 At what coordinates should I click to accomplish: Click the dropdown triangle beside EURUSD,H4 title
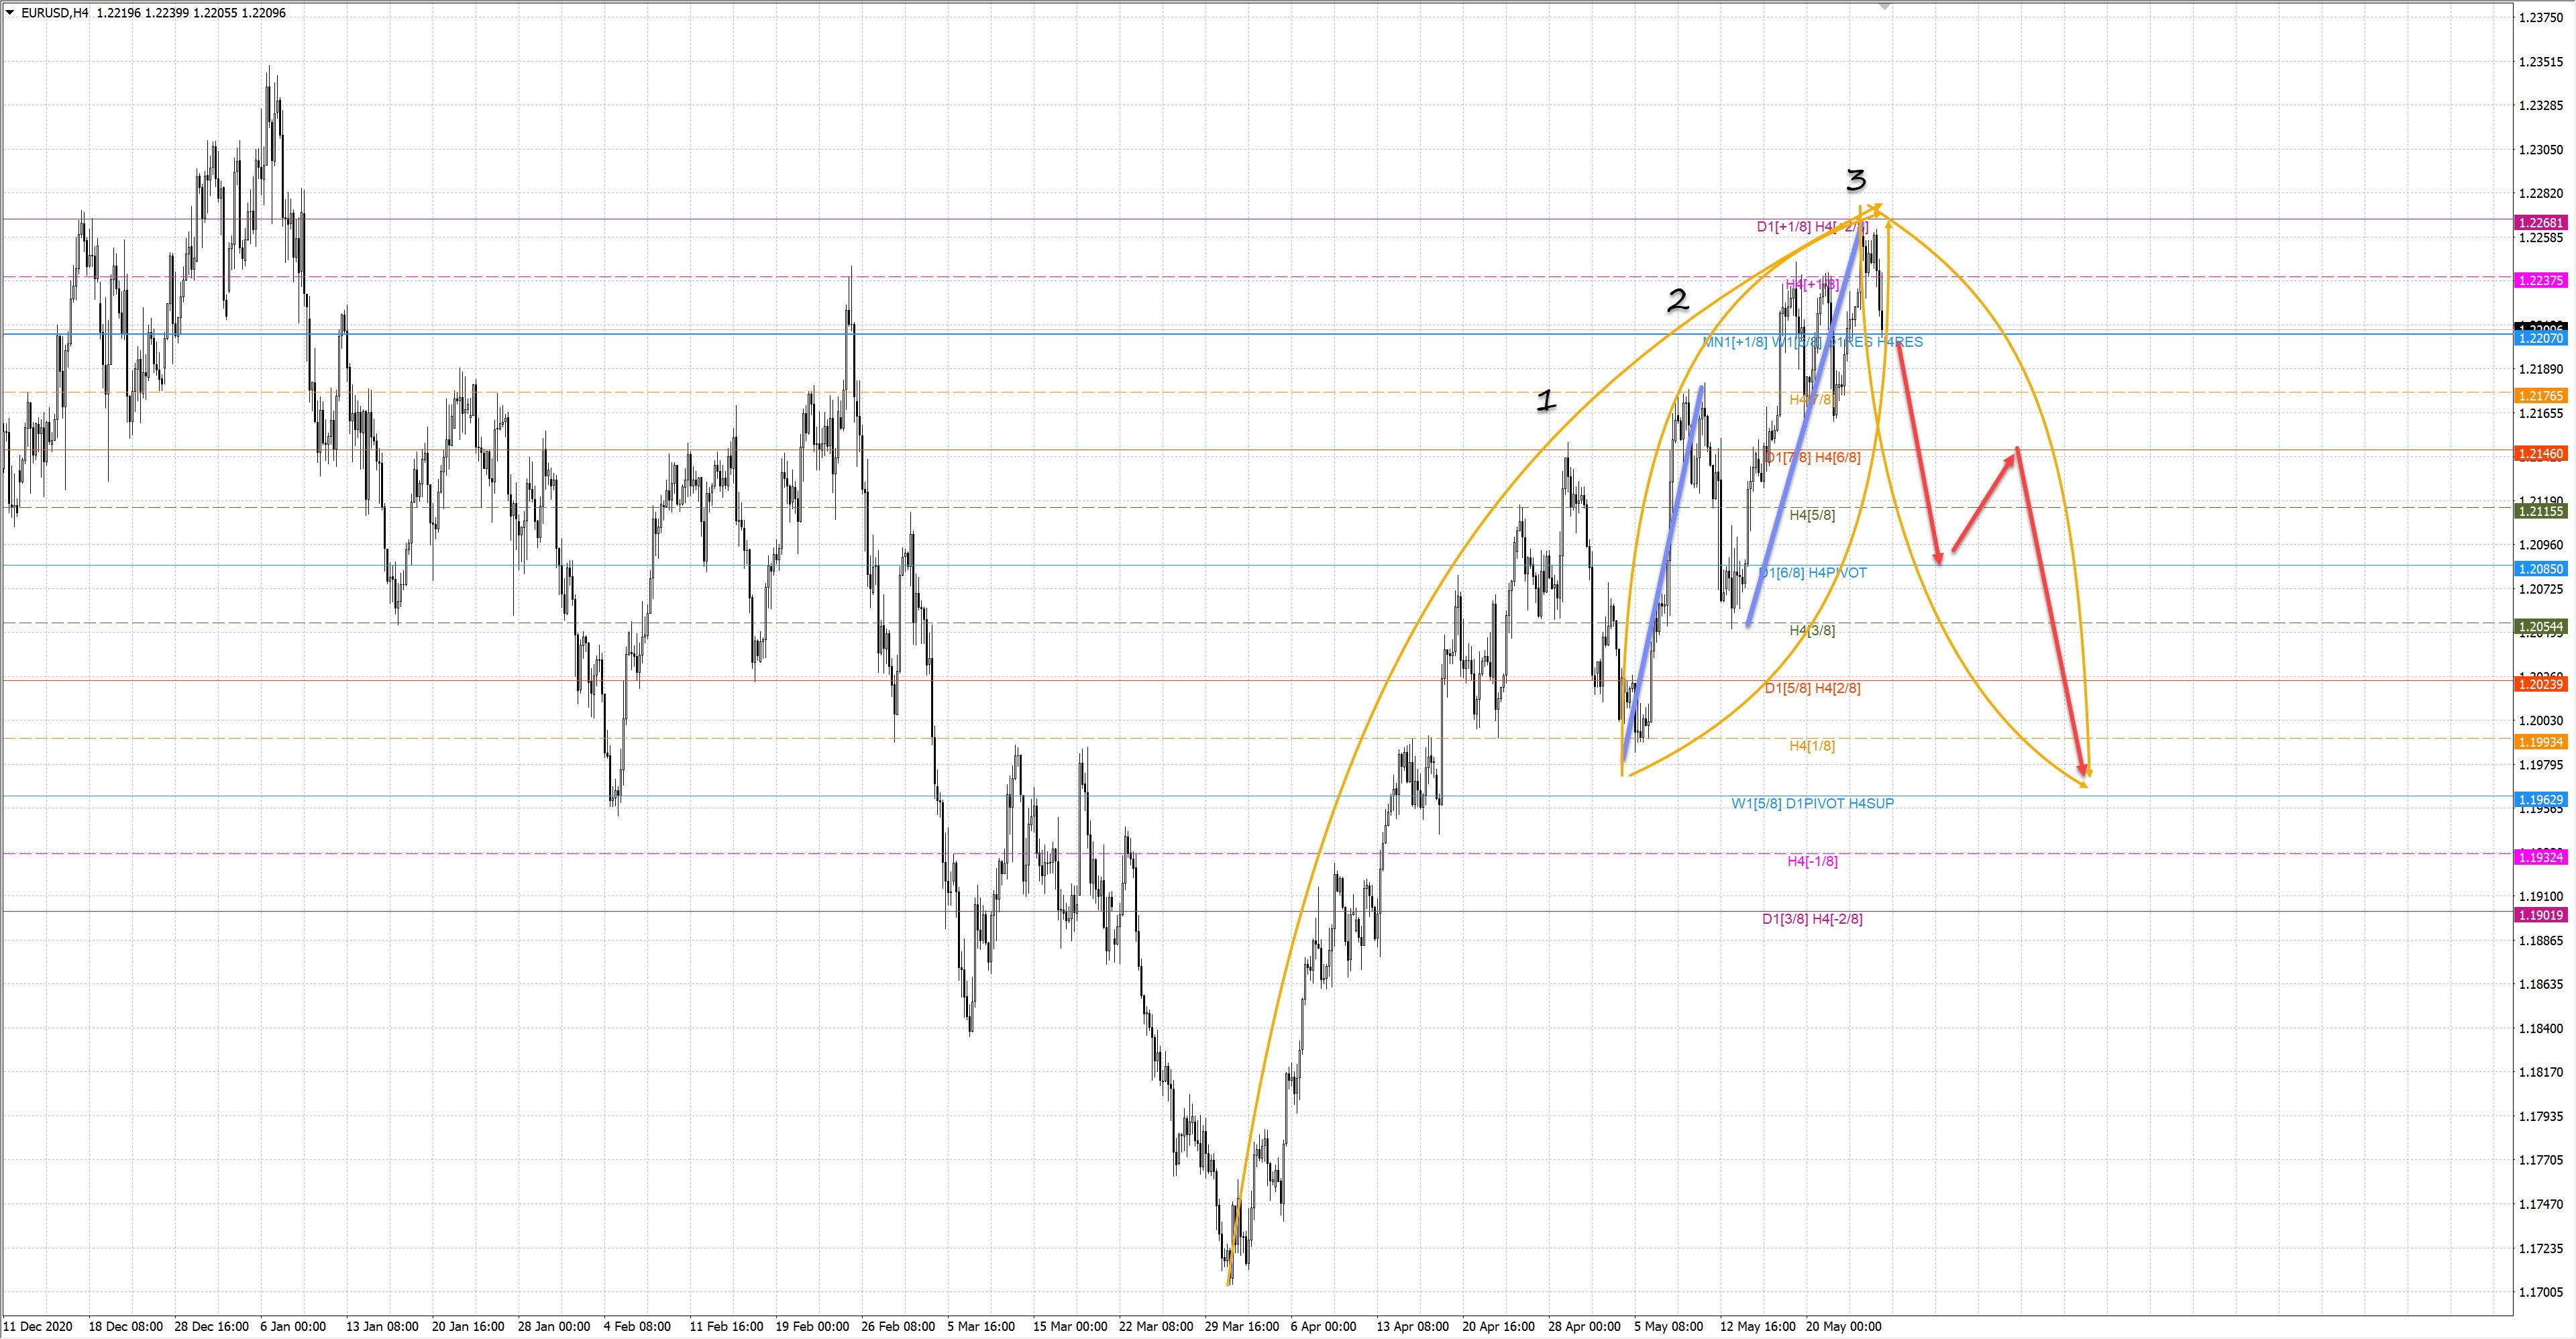10,13
